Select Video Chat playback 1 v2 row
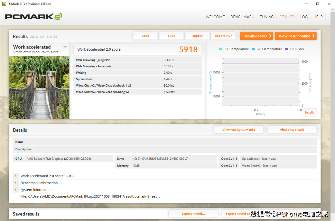 (x=138, y=85)
